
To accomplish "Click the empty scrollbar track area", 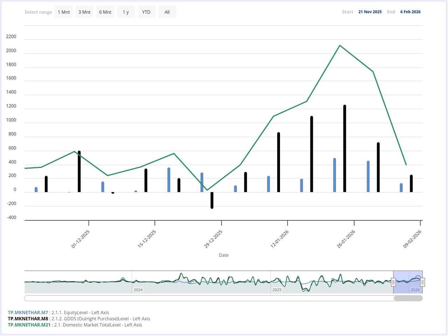I will pos(210,298).
